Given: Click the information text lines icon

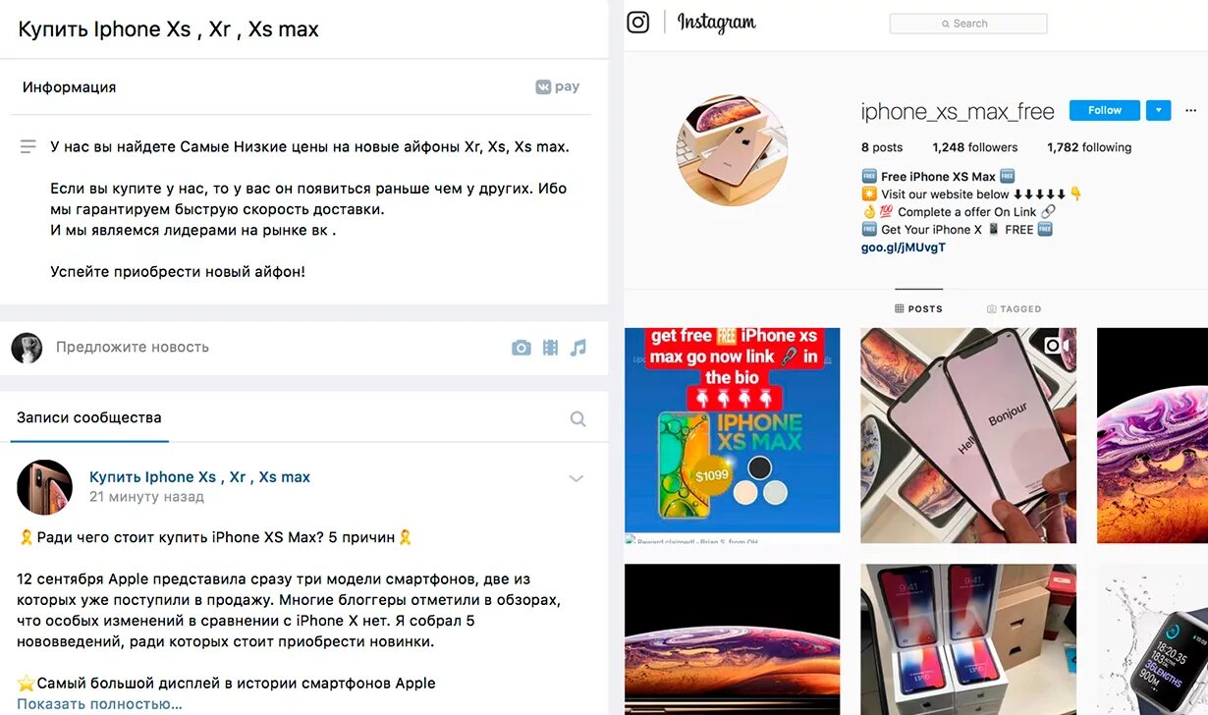Looking at the screenshot, I should coord(28,146).
